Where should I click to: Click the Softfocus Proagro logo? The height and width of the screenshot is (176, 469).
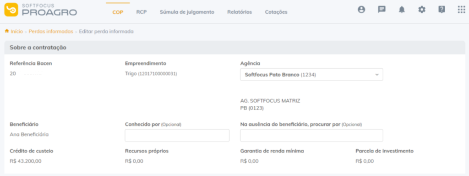(41, 10)
